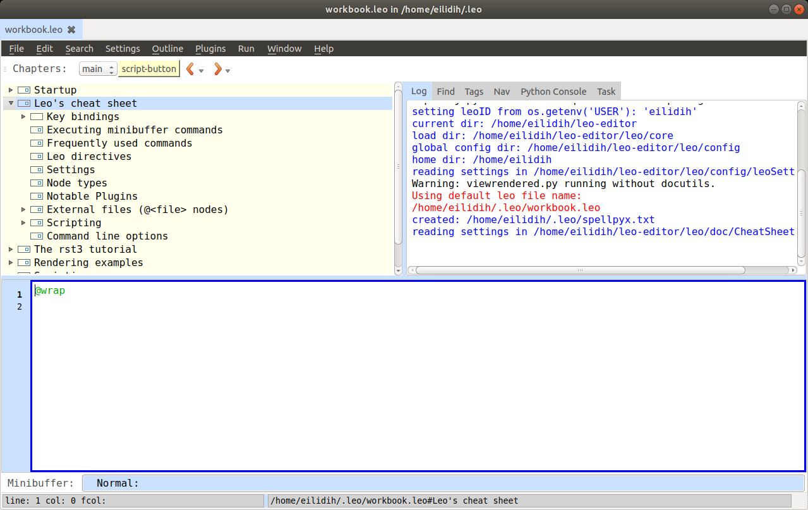Open the Plugins menu
This screenshot has height=510, width=808.
pyautogui.click(x=210, y=49)
